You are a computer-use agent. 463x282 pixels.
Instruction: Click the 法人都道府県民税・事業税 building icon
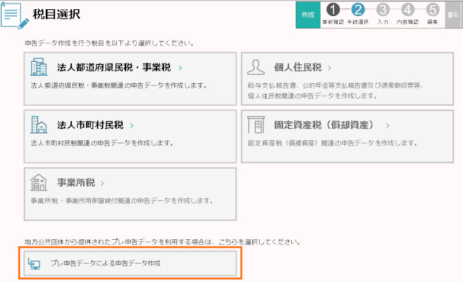coord(39,67)
